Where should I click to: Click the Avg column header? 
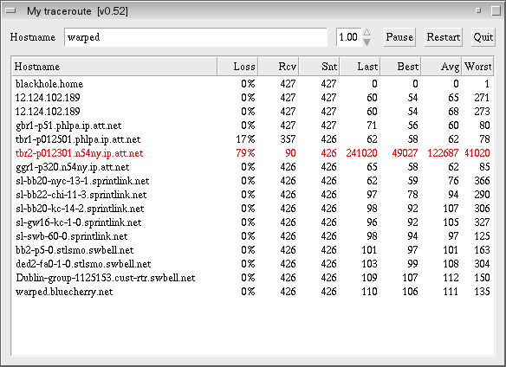[442, 67]
